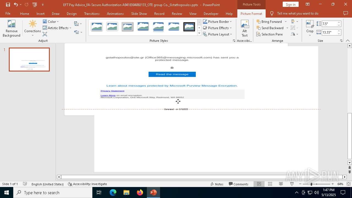
Task: Apply the thick black frame picture style
Action: (189, 27)
